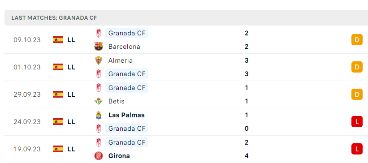Select the Betis team name
Screen dimensions: 368x163
tap(117, 101)
